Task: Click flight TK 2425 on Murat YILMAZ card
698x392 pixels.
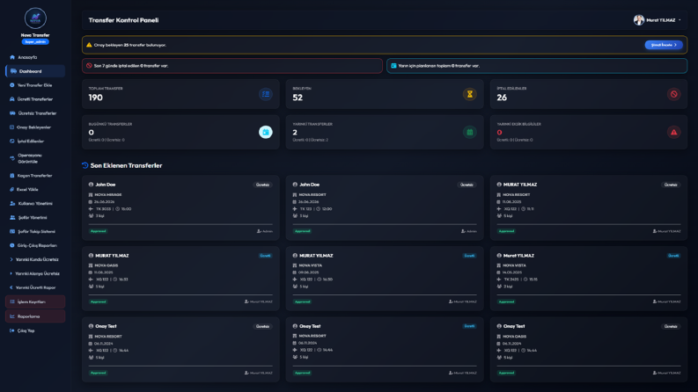Action: [511, 279]
